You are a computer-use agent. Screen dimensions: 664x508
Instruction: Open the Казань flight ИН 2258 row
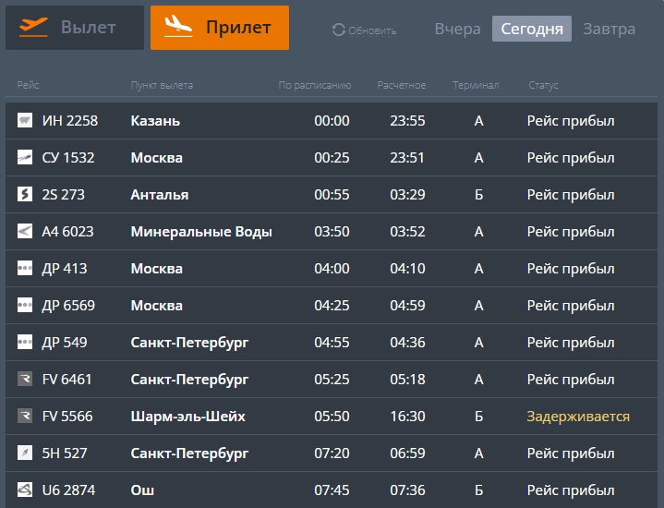click(x=155, y=121)
